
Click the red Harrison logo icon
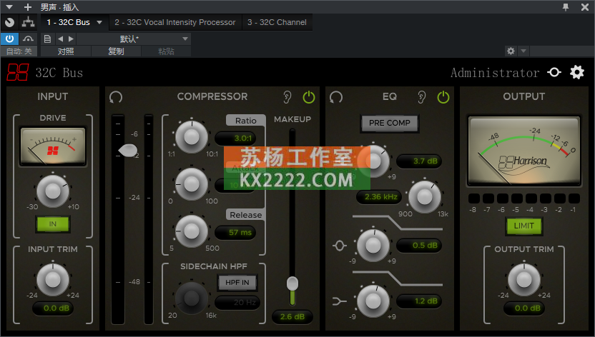pos(18,72)
